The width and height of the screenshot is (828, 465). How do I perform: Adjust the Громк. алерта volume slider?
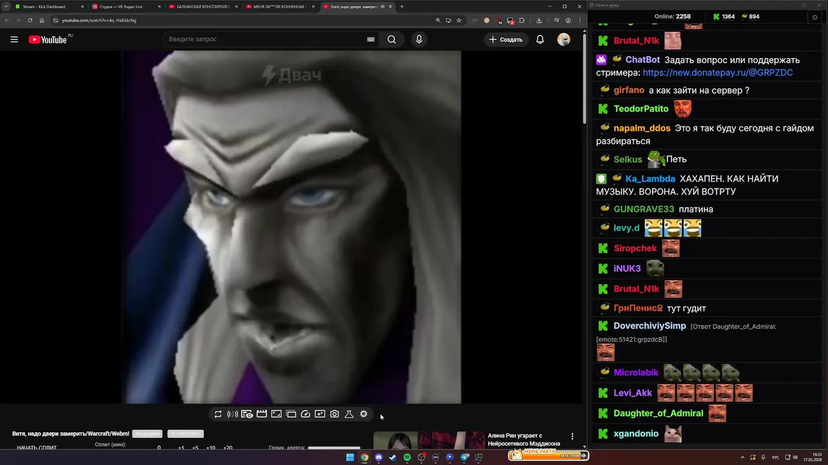pyautogui.click(x=334, y=448)
